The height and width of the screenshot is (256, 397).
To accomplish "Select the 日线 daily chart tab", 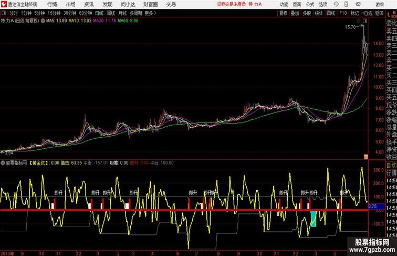I will tap(99, 13).
